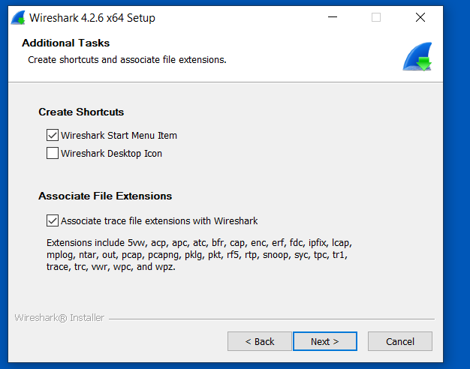This screenshot has width=470, height=369.
Task: Click the Create Shortcuts section label
Action: (x=81, y=112)
